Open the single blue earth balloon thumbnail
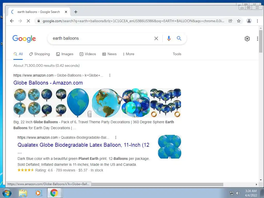This screenshot has height=198, width=264. (x=79, y=103)
